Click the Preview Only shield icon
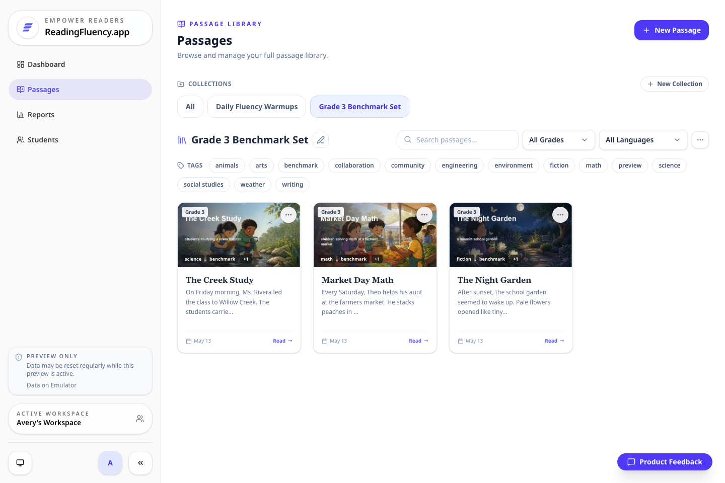Viewport: 725px width, 483px height. [x=19, y=357]
